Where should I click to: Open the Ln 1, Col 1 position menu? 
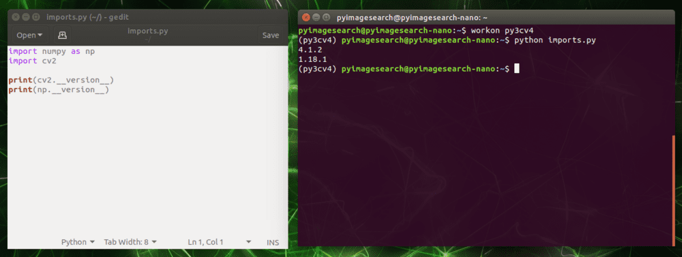(x=219, y=242)
